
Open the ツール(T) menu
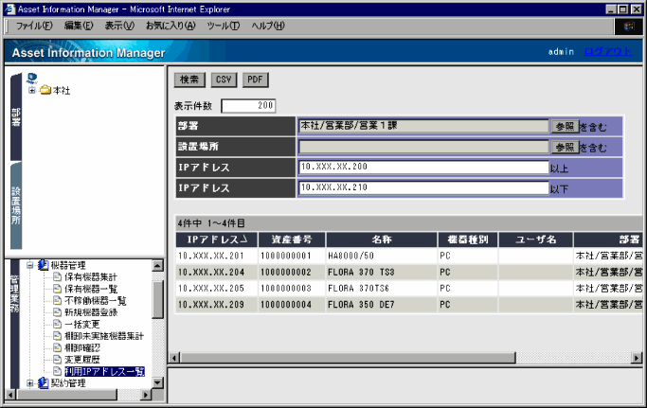tap(224, 26)
